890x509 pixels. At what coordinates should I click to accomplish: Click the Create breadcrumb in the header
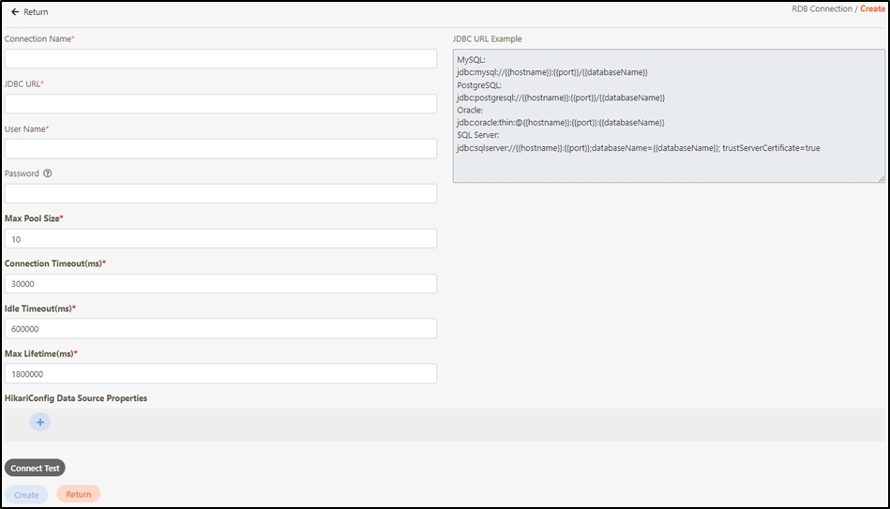pos(872,8)
